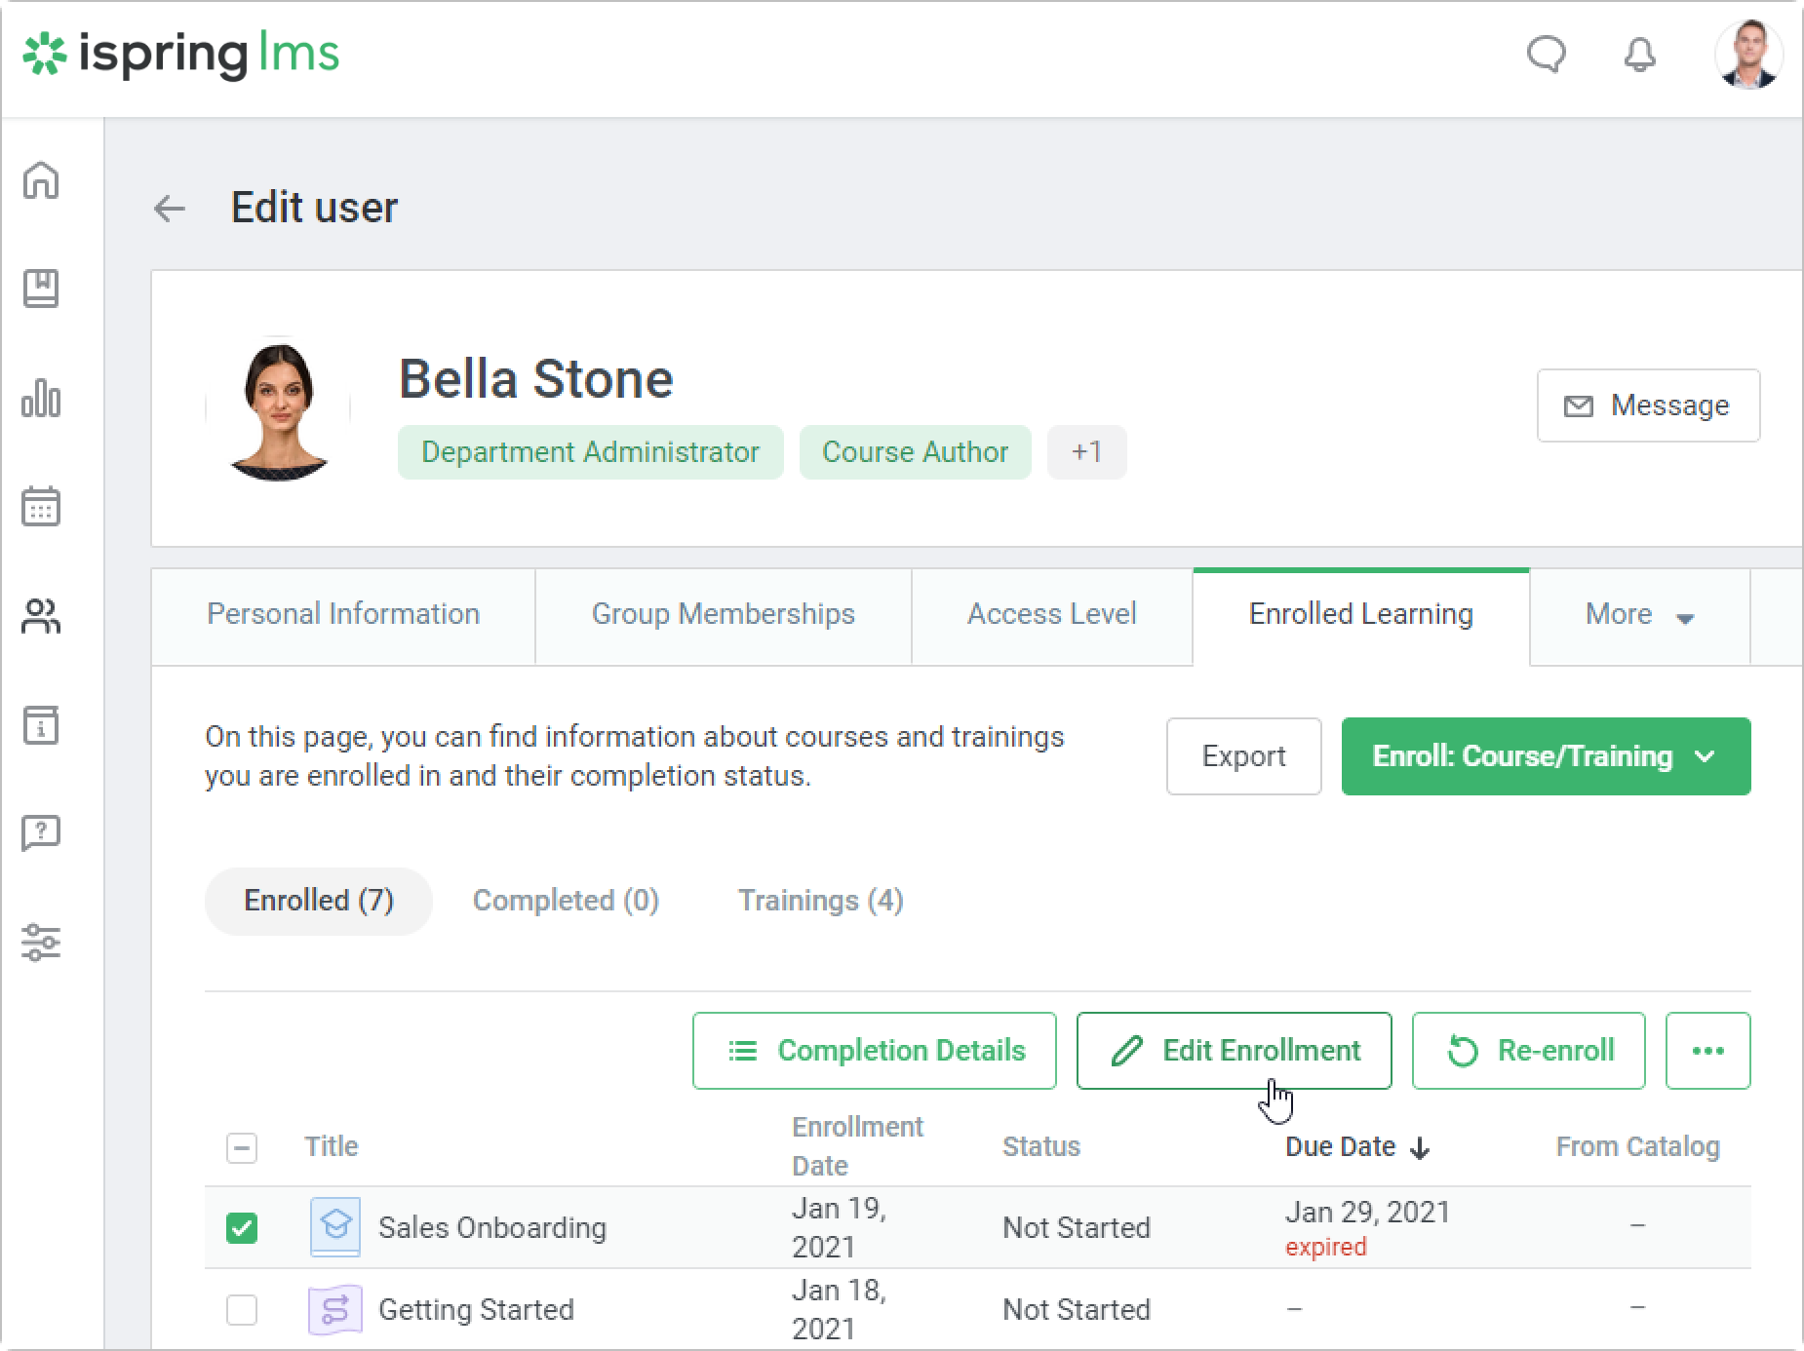Toggle the select-all checkbox in table header
Screen dimensions: 1804x1351
point(242,1147)
